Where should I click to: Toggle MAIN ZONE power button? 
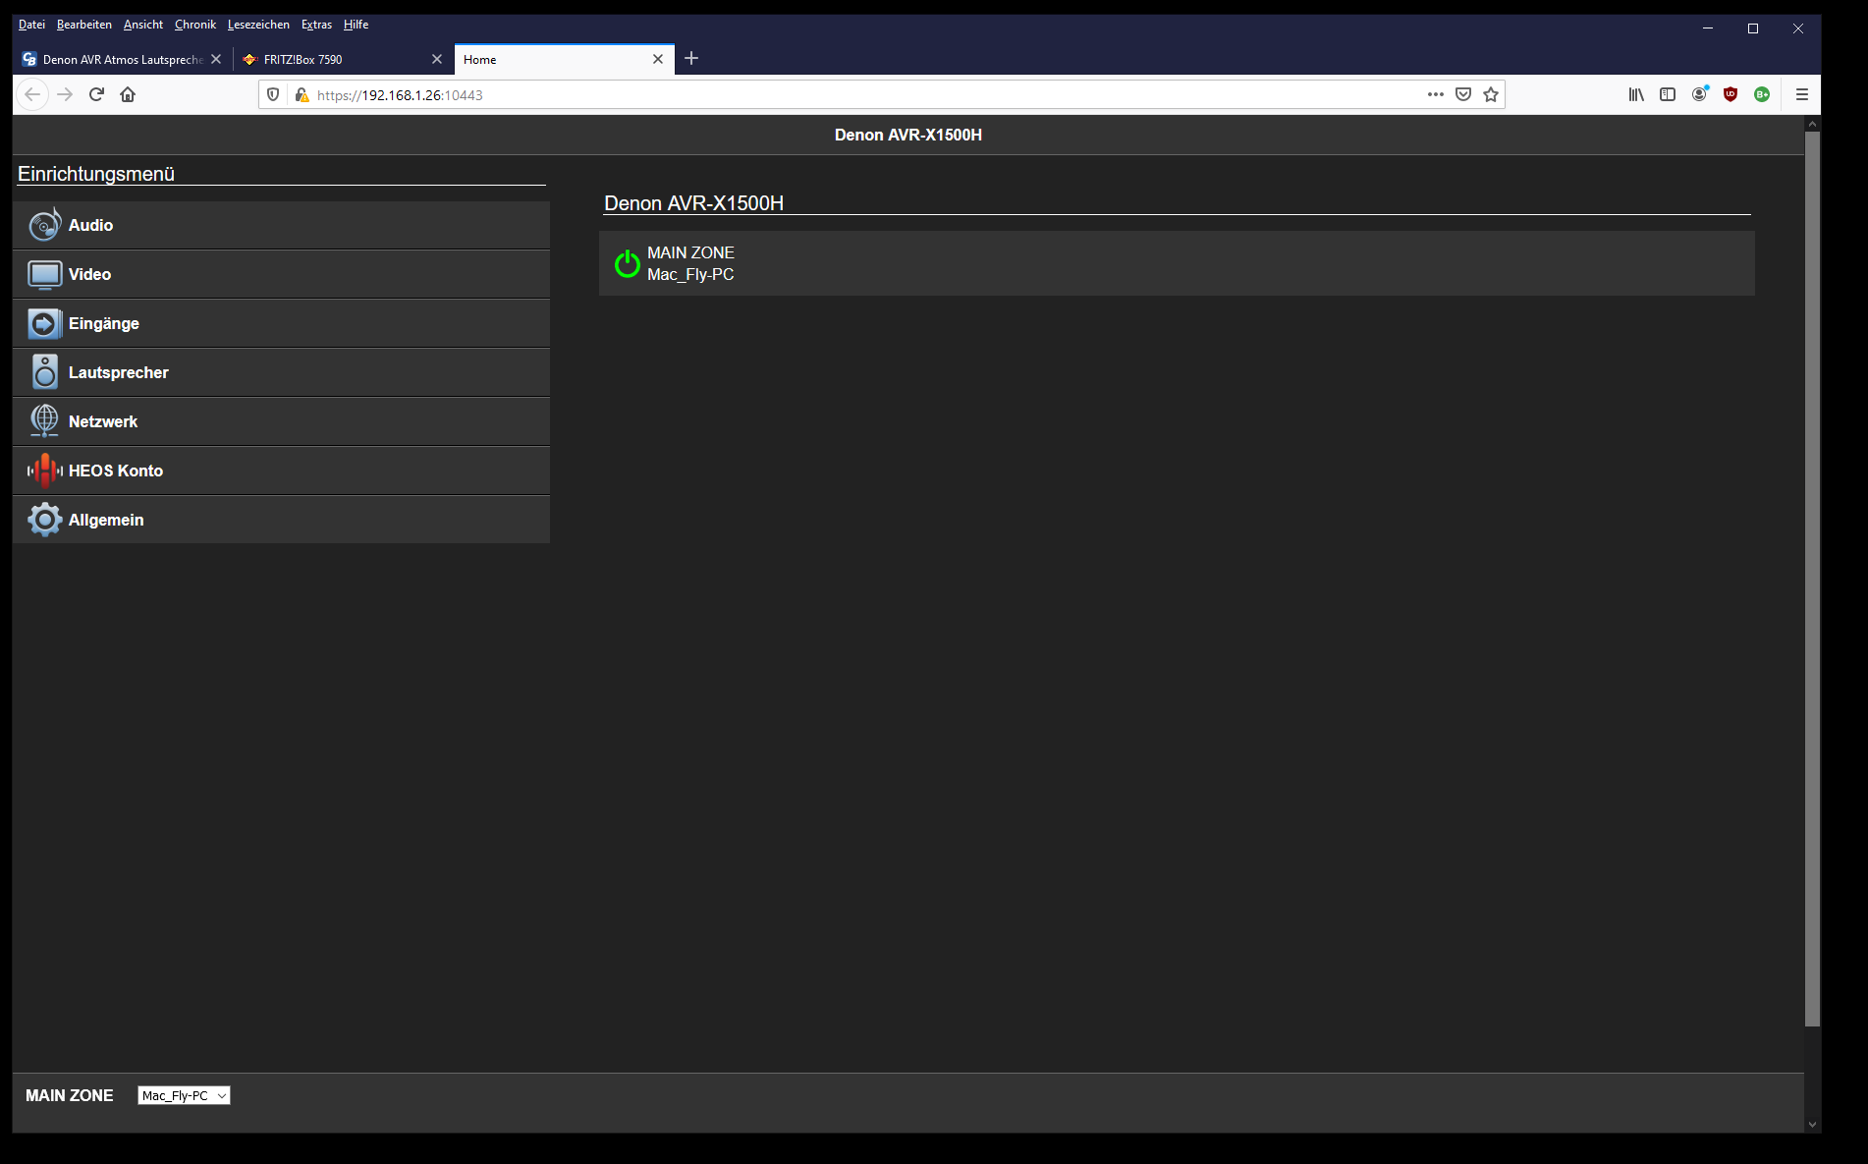pyautogui.click(x=627, y=263)
